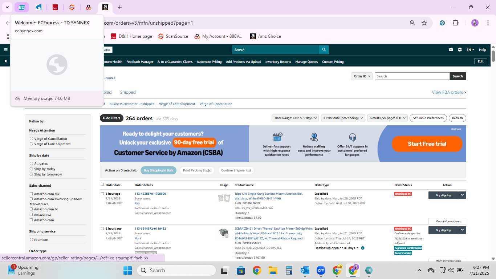Check the Amazon.ca sales channel box
The image size is (496, 279).
coord(31,214)
